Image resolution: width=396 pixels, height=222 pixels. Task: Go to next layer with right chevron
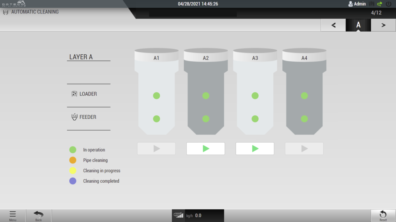(383, 25)
